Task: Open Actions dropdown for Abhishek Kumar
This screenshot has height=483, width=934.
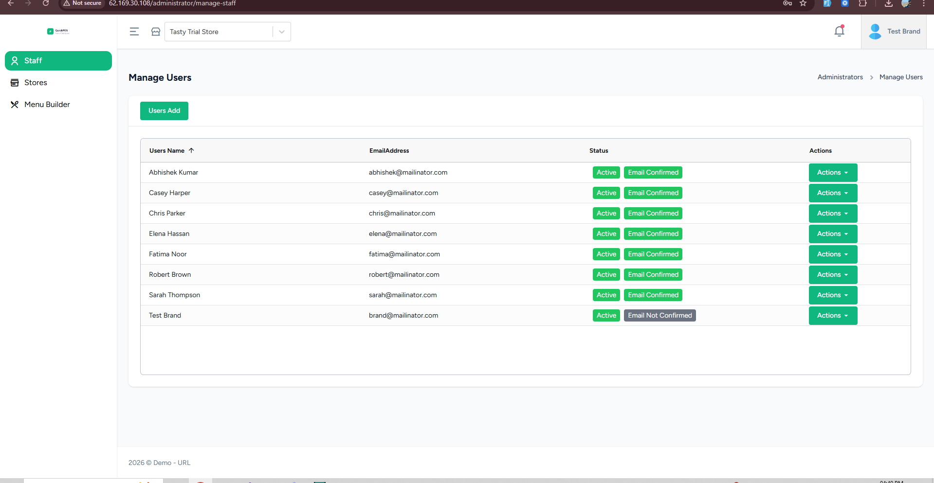Action: coord(832,173)
